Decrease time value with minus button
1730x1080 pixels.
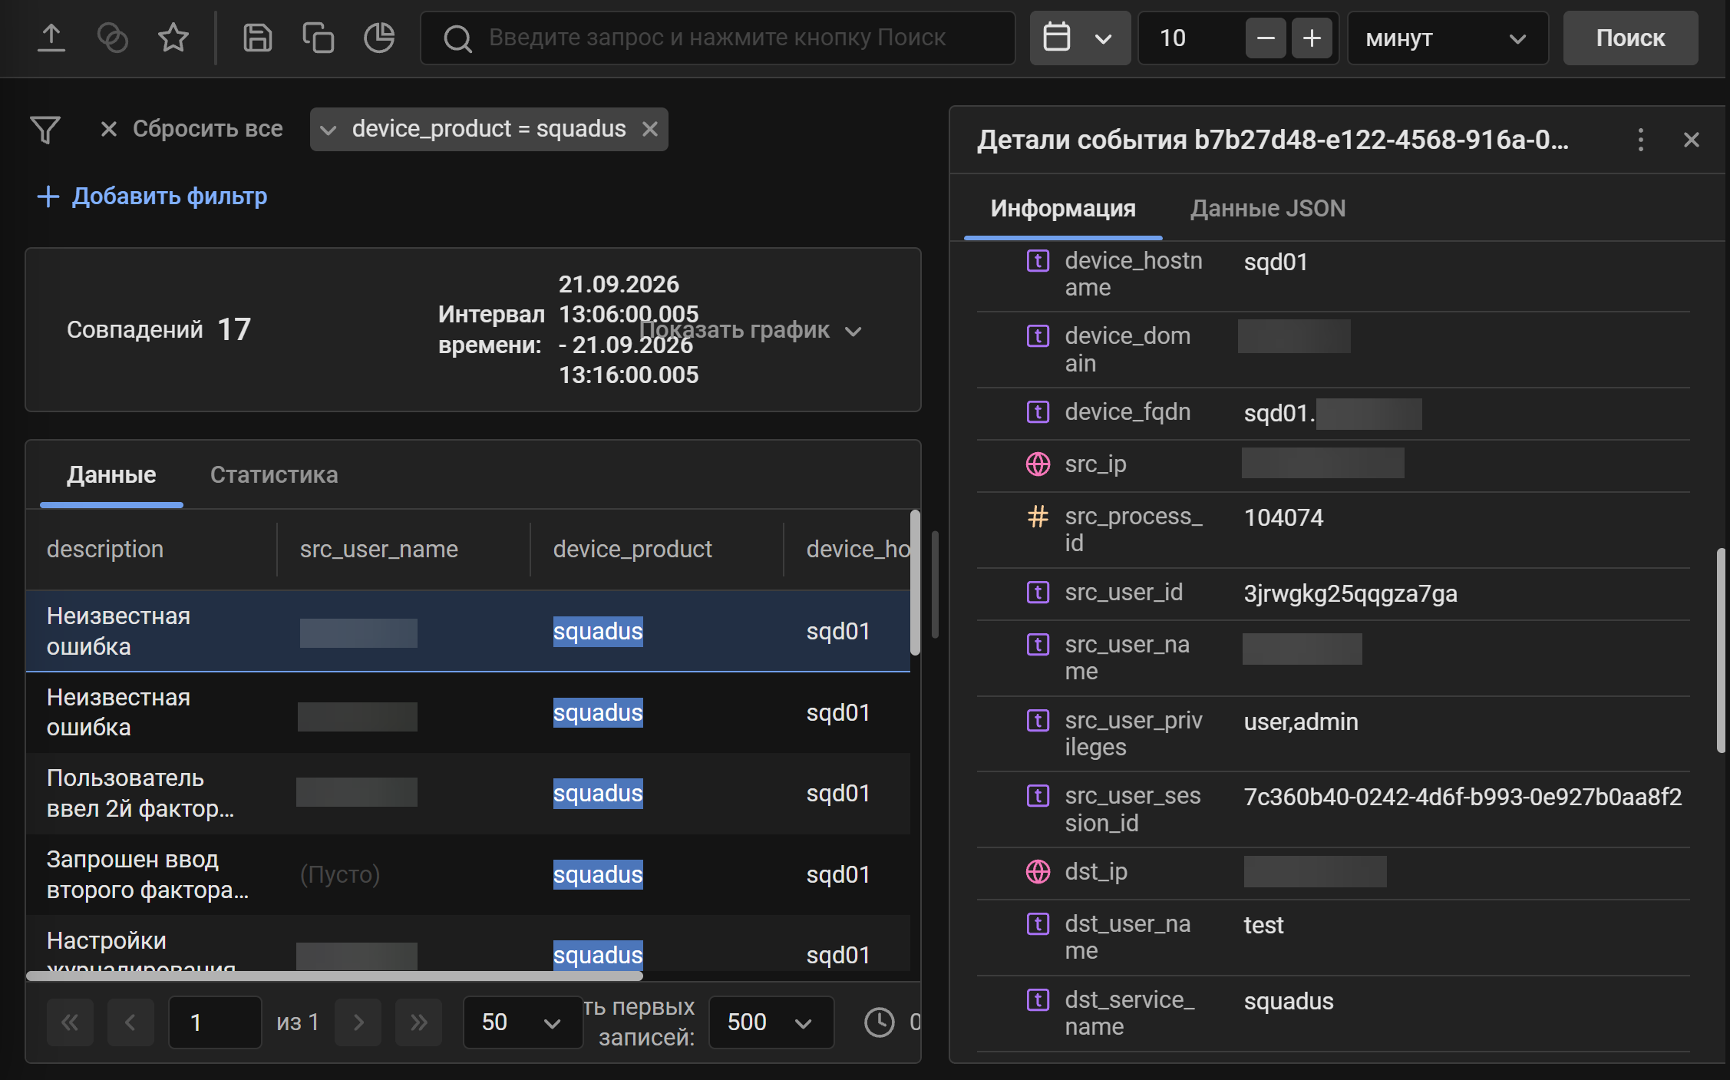[x=1266, y=38]
